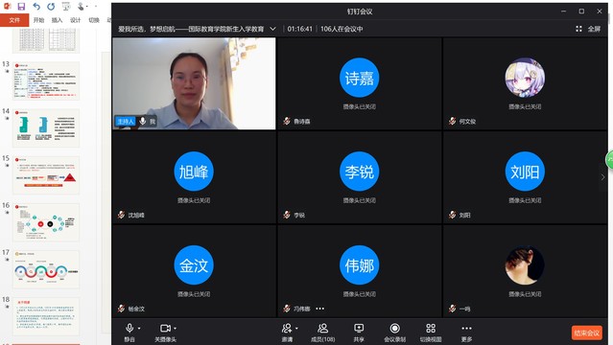Click the undo icon in PowerPoint
This screenshot has width=613, height=345.
(x=36, y=7)
